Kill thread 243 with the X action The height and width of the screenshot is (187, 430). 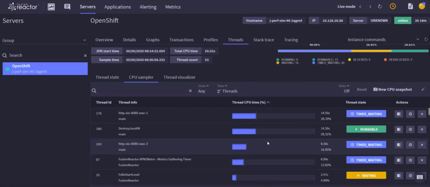[422, 145]
